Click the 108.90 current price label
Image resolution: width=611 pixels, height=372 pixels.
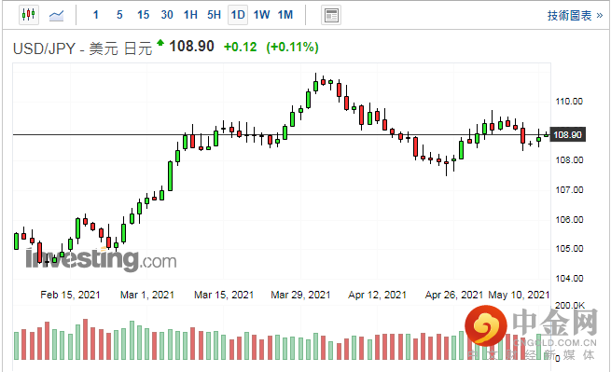tap(567, 135)
